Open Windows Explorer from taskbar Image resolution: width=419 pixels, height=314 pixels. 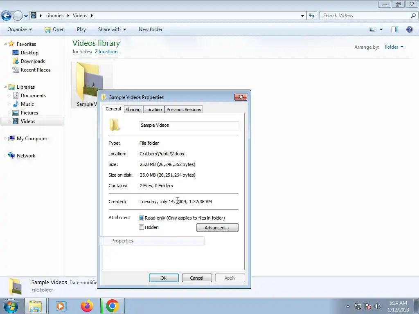pos(35,306)
